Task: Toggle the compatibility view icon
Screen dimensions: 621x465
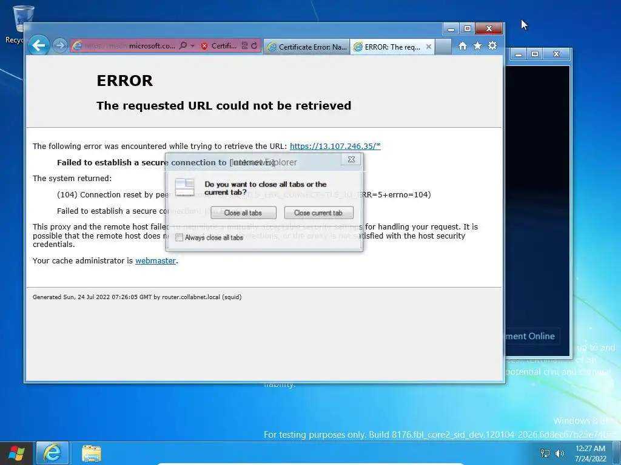Action: [245, 46]
